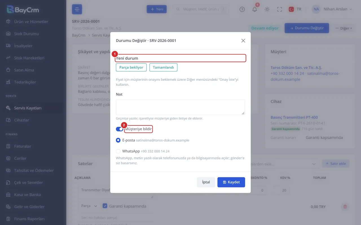Click the + Yeni button
Image resolution: width=361 pixels, height=225 pixels.
(x=157, y=9)
